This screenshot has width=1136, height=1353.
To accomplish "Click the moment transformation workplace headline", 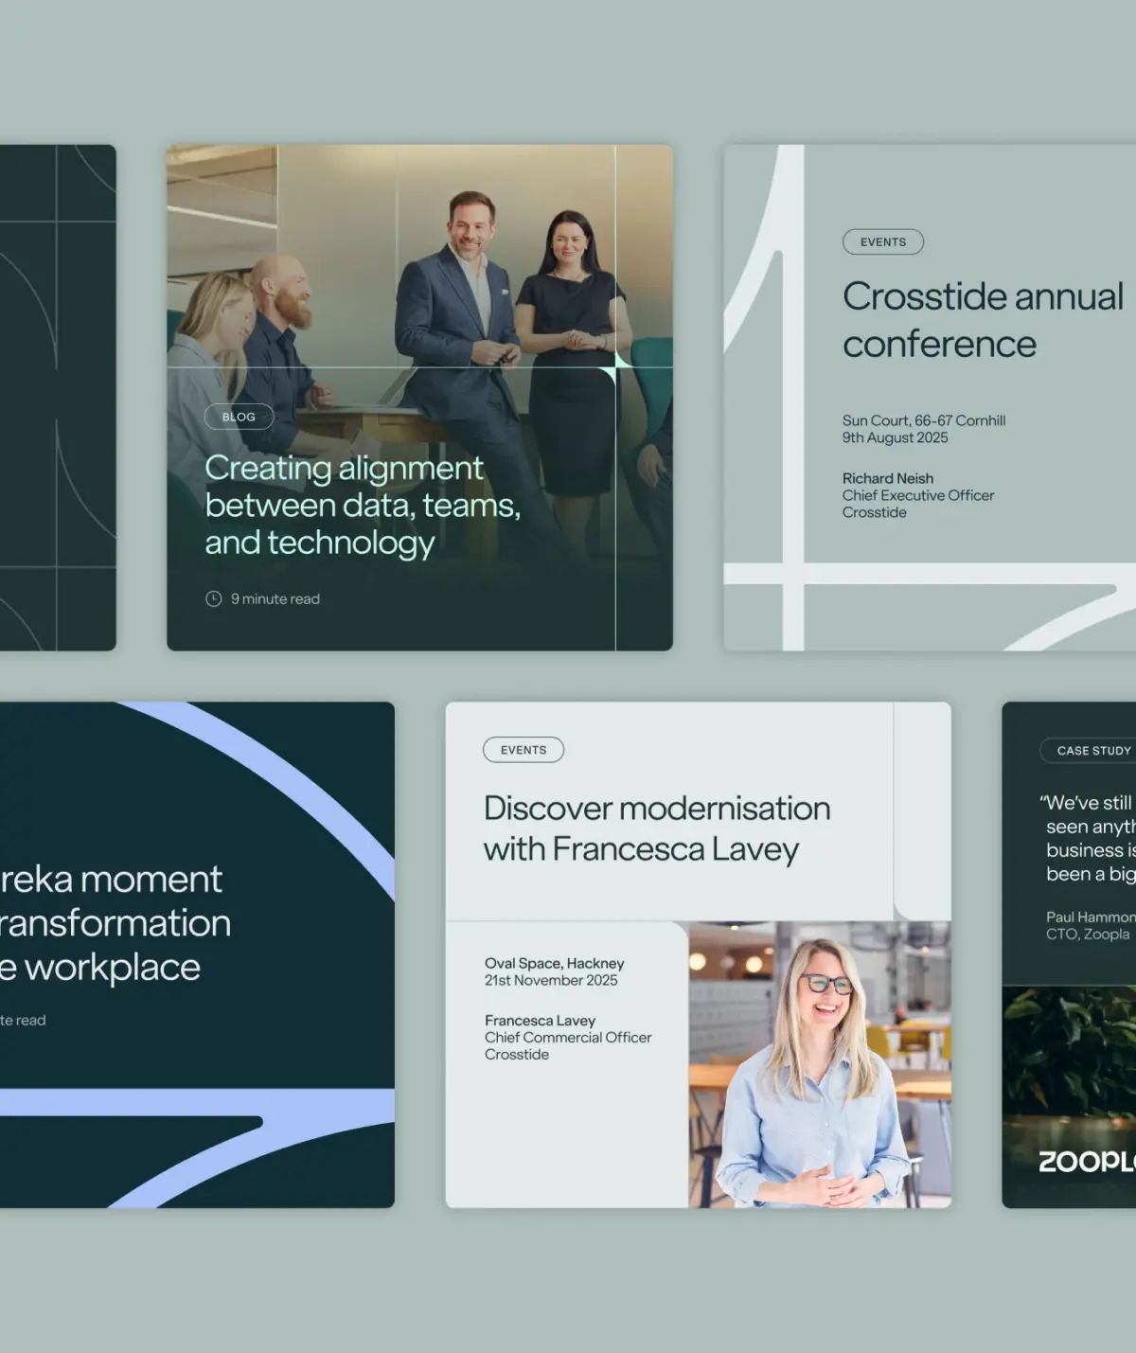I will point(114,922).
